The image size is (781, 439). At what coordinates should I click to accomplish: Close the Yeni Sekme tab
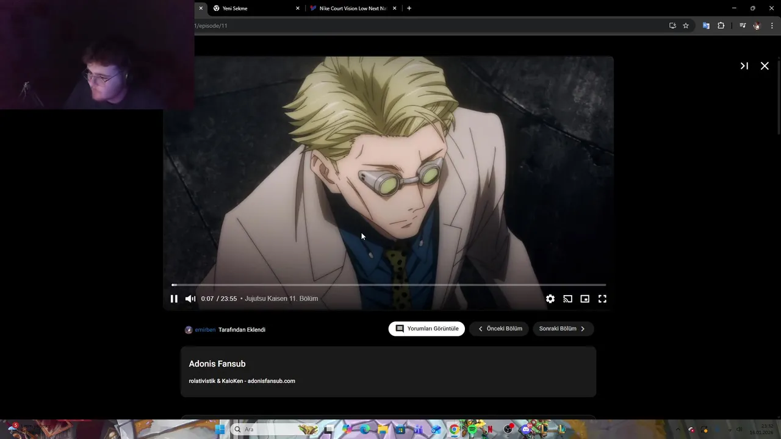pos(298,9)
